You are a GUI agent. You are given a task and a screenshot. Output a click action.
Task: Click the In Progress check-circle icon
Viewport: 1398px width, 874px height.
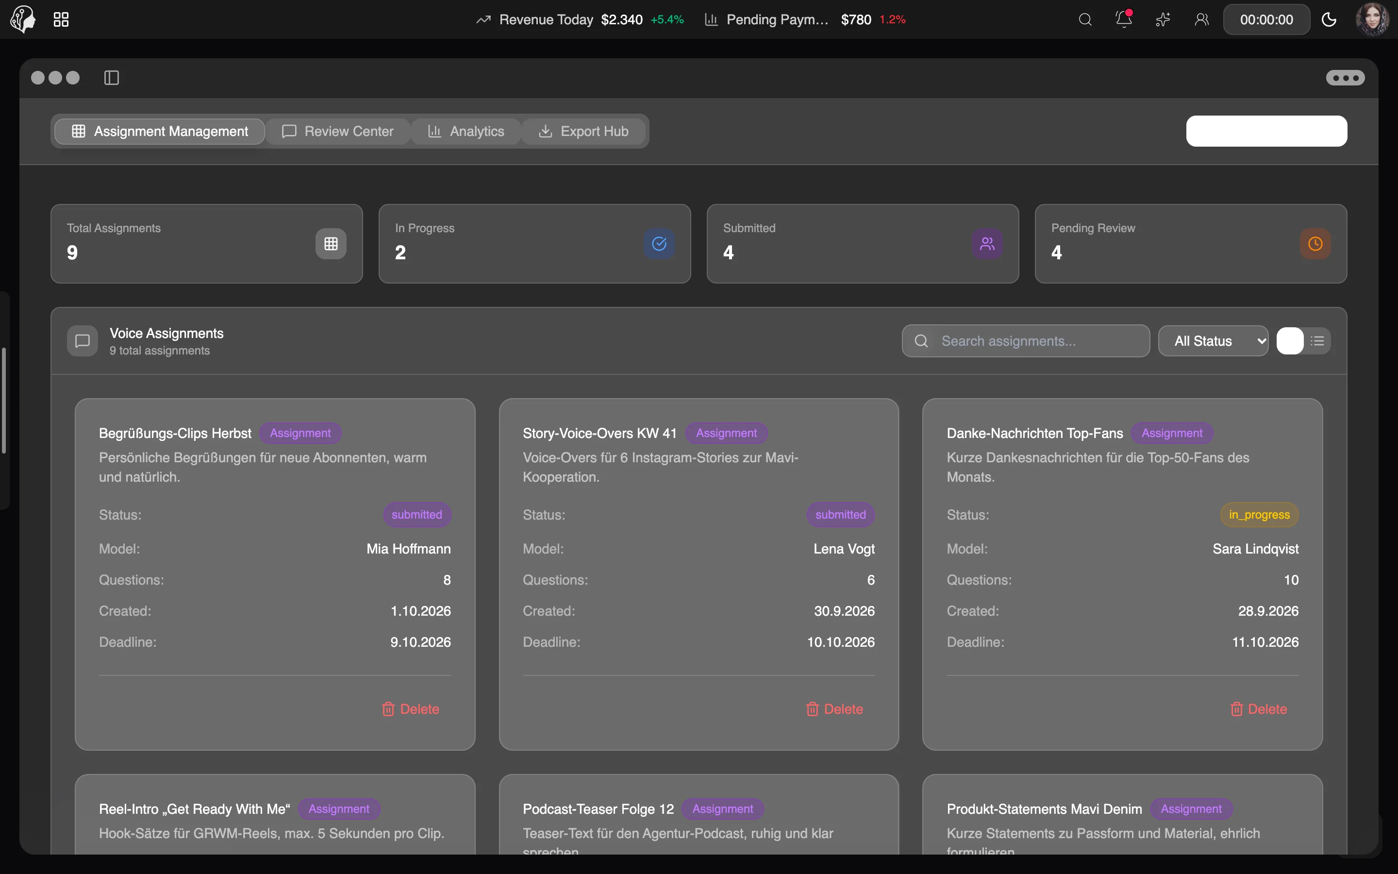pos(659,244)
